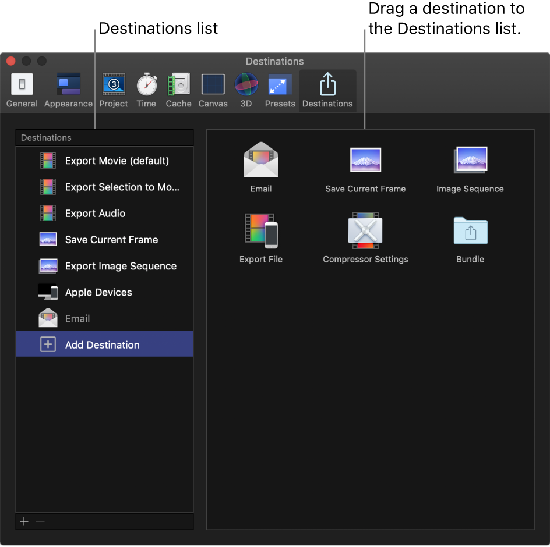
Task: Choose Export Audio in Destinations list
Action: (x=95, y=214)
